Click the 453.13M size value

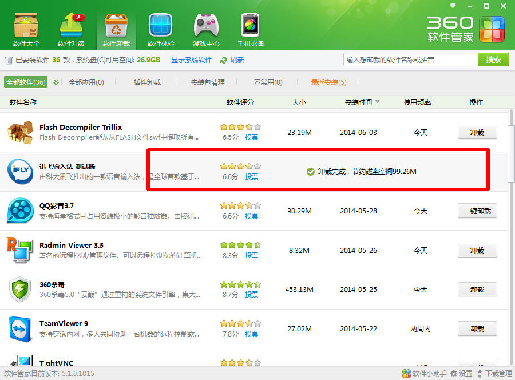(x=299, y=290)
